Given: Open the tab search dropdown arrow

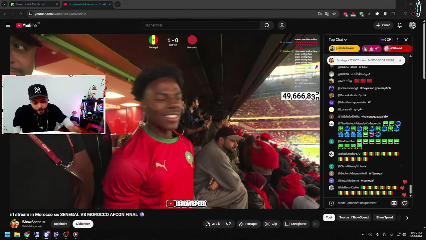Looking at the screenshot, I should pyautogui.click(x=4, y=4).
